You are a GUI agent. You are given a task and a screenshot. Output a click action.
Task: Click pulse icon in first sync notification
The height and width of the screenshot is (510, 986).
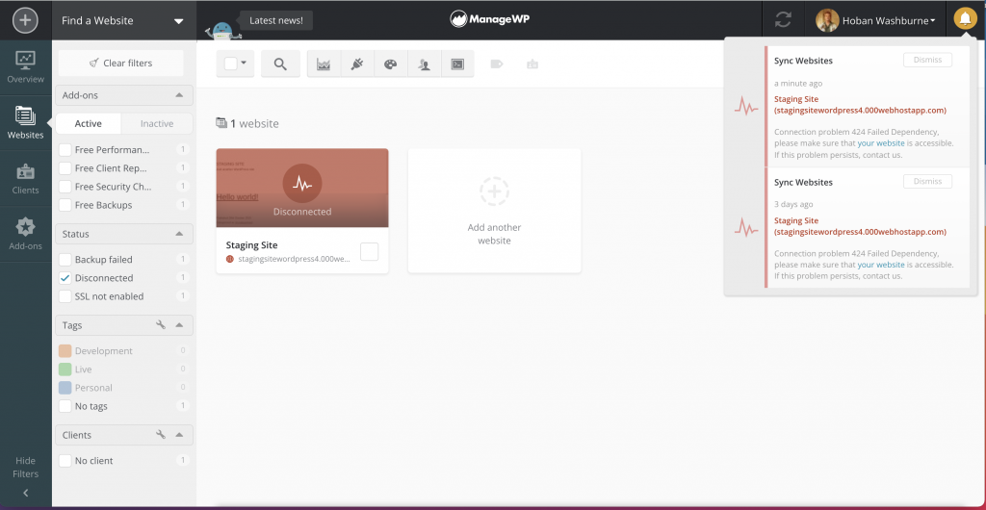[746, 106]
